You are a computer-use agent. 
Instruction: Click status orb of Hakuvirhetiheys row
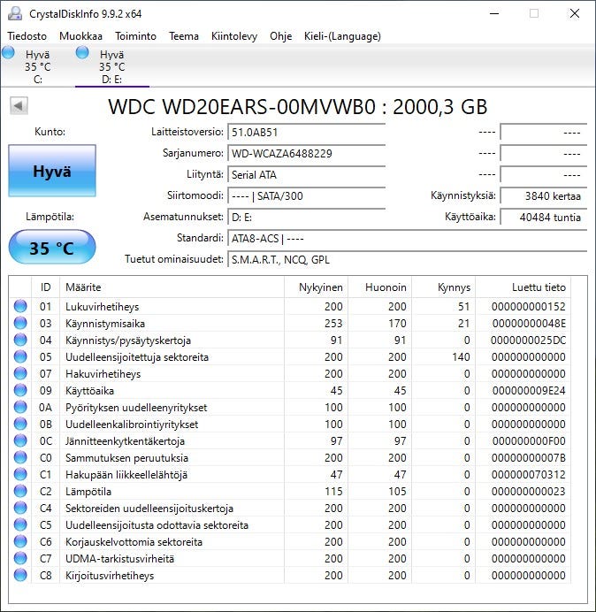20,373
